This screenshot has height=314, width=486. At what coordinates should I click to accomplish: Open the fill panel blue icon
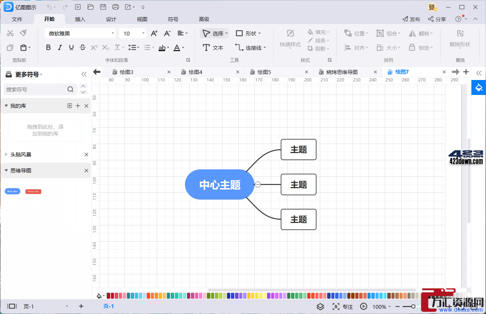(479, 87)
